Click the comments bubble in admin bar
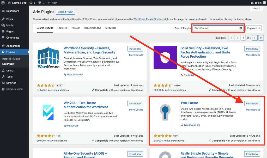 point(41,3)
